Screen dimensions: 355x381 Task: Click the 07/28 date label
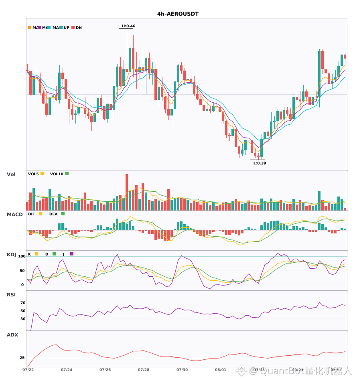coord(144,370)
